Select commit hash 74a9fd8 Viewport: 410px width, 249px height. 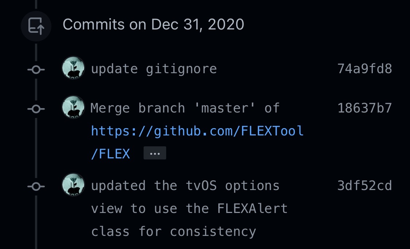(x=364, y=68)
